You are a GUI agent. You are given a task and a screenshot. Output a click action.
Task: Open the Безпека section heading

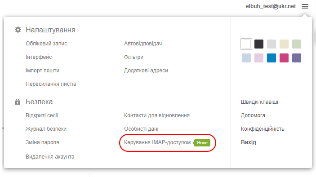coord(39,102)
